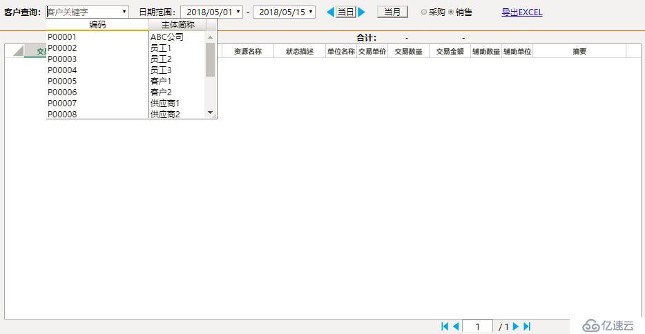Viewport: 645px width, 334px height.
Task: Open the start date 2018/05/01 picker
Action: [238, 12]
